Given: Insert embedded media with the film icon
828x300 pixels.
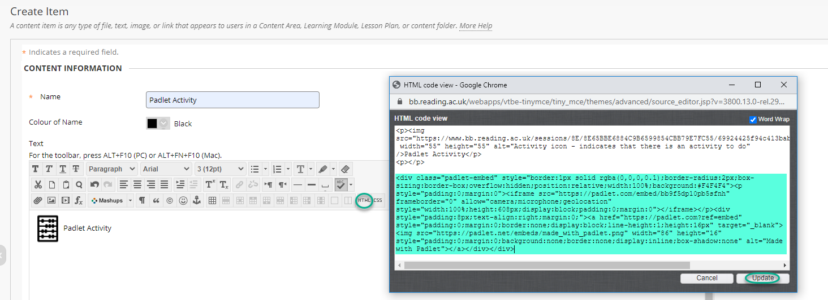Looking at the screenshot, I should point(66,200).
